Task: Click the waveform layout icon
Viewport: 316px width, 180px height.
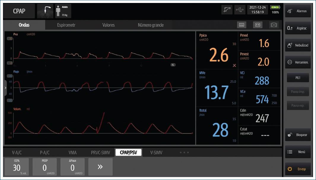Action: point(242,25)
